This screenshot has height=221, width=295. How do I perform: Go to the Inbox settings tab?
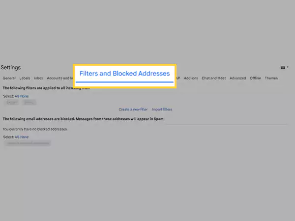pyautogui.click(x=38, y=78)
